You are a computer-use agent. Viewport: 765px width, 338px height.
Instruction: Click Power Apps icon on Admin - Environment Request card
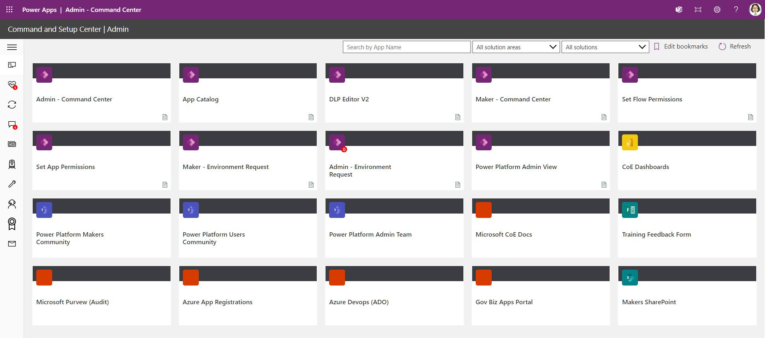337,142
